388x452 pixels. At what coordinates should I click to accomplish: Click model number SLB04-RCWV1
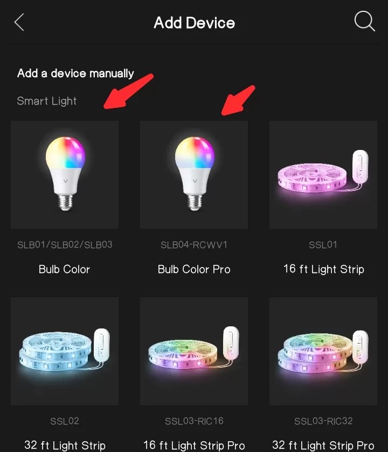tap(194, 245)
